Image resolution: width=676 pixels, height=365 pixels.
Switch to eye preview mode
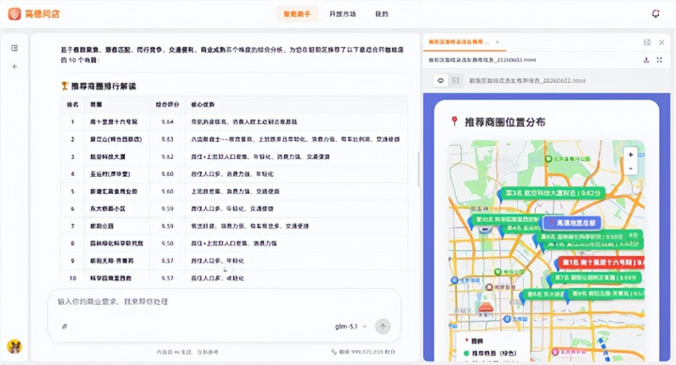[x=441, y=80]
